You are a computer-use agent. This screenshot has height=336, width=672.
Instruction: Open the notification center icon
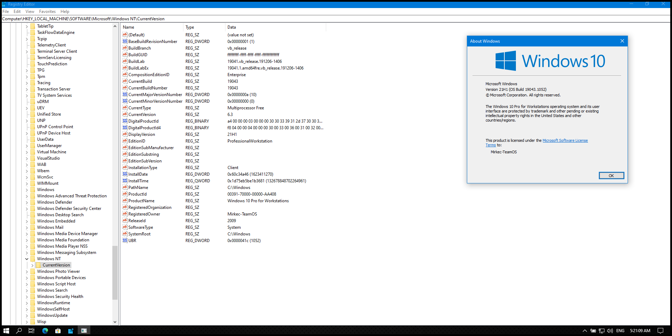tap(660, 331)
